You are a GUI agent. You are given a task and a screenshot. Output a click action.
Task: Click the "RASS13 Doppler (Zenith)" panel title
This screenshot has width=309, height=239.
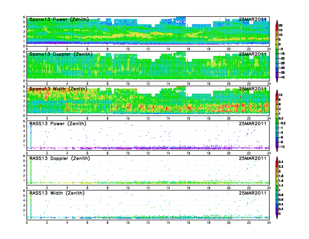point(60,158)
